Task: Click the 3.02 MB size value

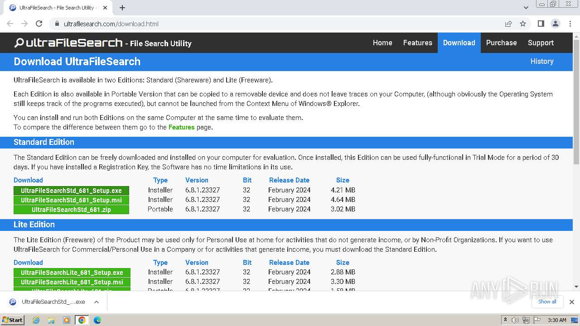Action: click(x=343, y=209)
